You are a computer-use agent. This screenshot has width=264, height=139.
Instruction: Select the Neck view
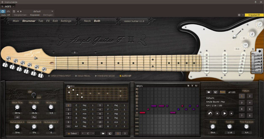point(87,21)
